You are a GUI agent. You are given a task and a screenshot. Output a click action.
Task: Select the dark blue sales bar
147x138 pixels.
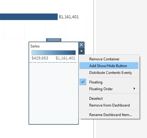click(x=29, y=17)
